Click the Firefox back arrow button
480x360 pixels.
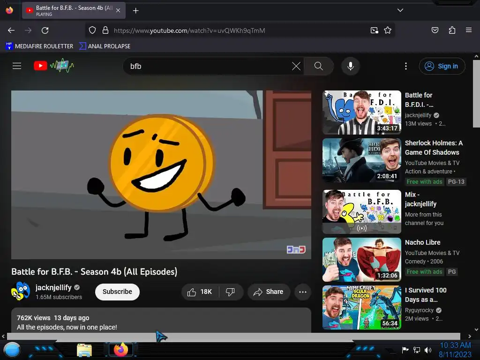point(11,30)
